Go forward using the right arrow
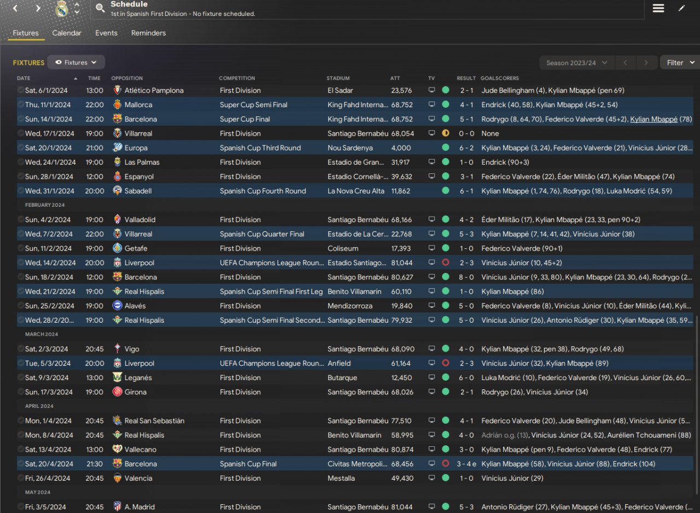The image size is (700, 513). 38,8
